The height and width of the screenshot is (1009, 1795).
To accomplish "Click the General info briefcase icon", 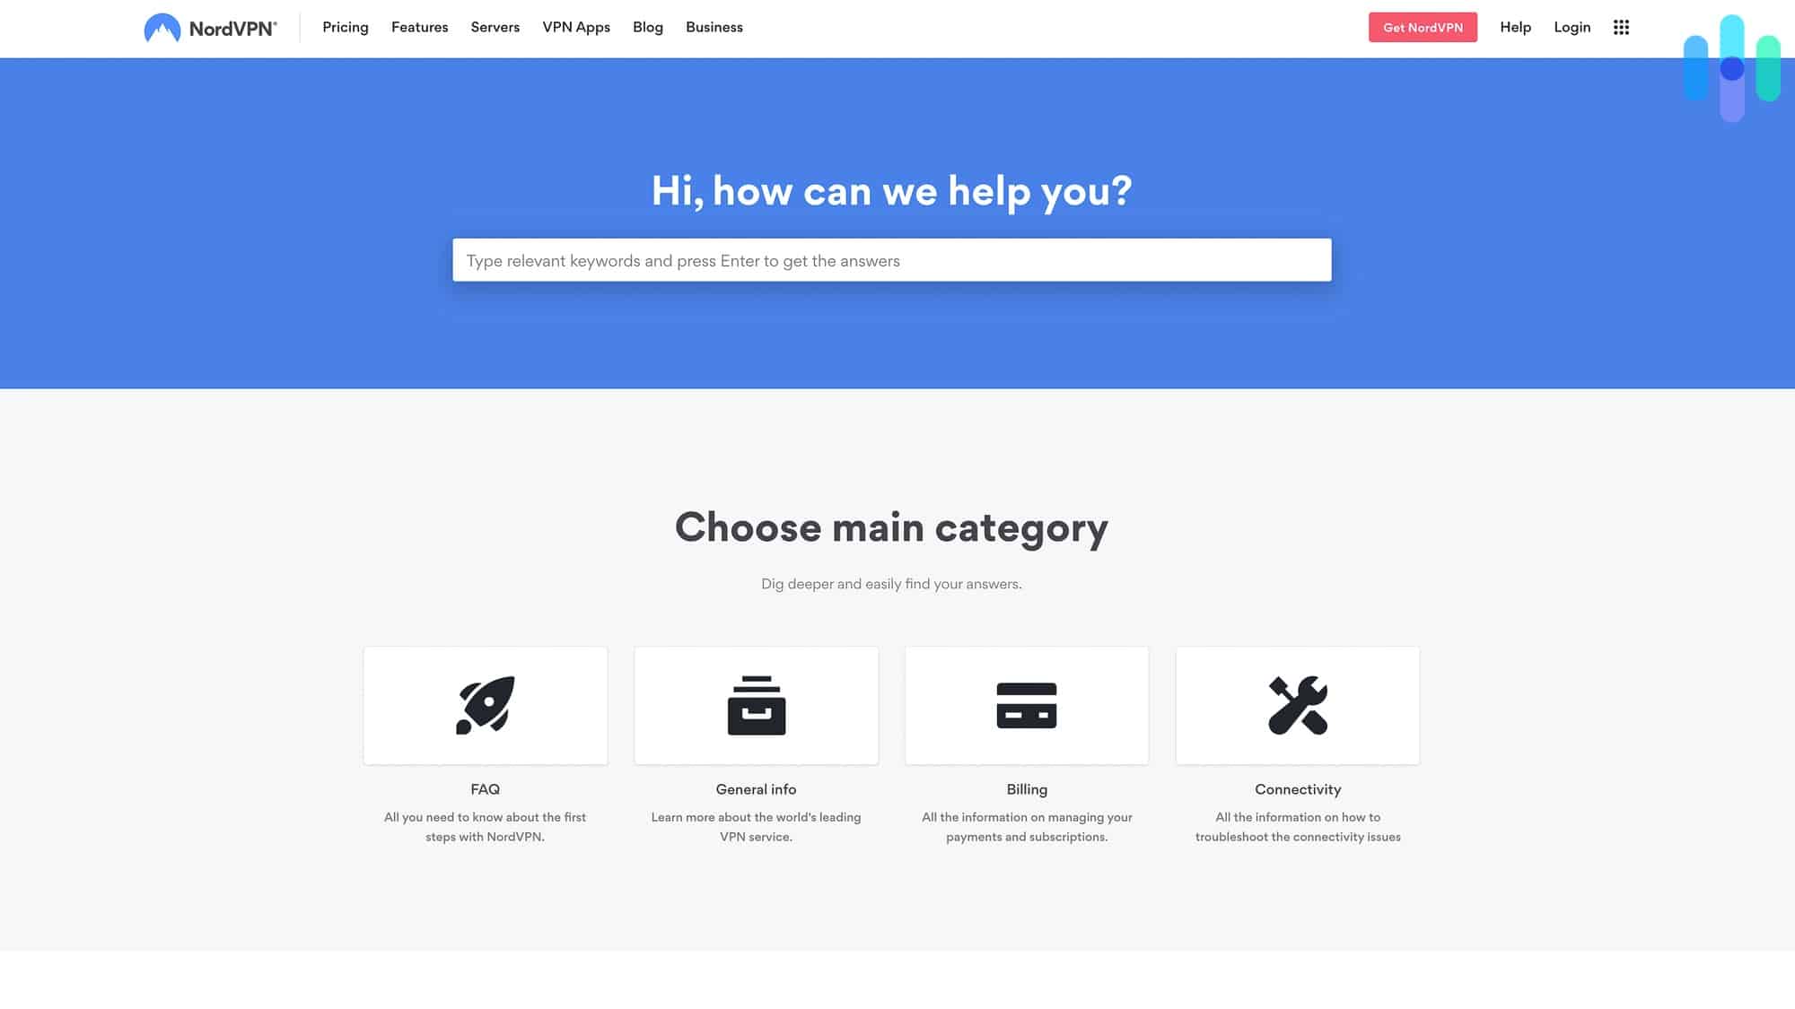I will click(x=756, y=705).
